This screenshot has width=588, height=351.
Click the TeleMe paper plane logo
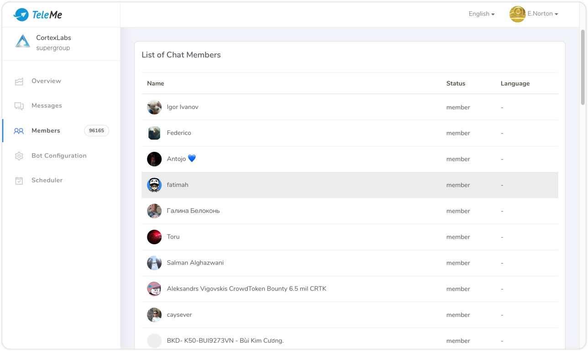coord(21,15)
